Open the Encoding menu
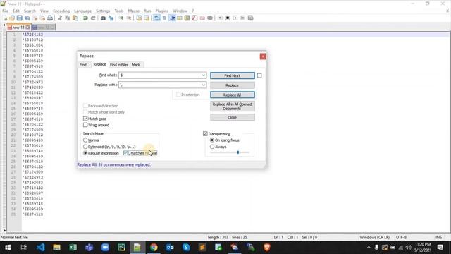Viewport: 451px width, 254px height. click(x=61, y=11)
